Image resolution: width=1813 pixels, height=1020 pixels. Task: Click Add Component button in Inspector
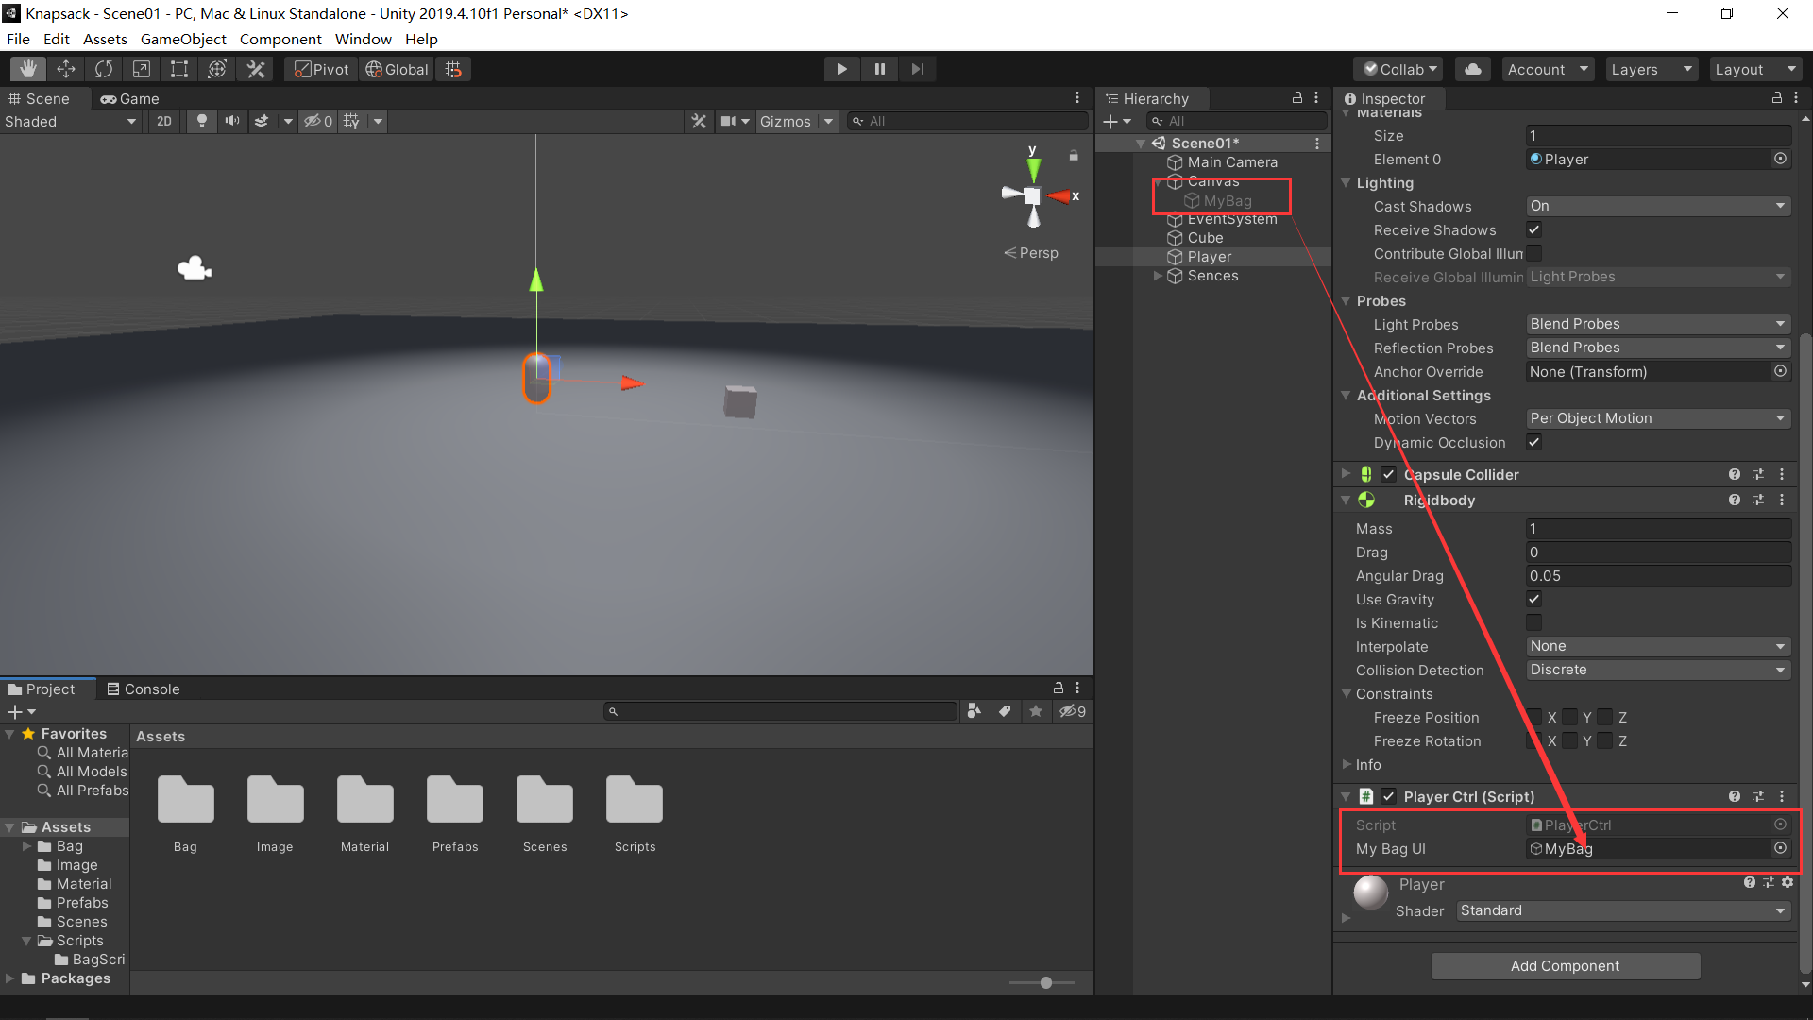click(1564, 965)
